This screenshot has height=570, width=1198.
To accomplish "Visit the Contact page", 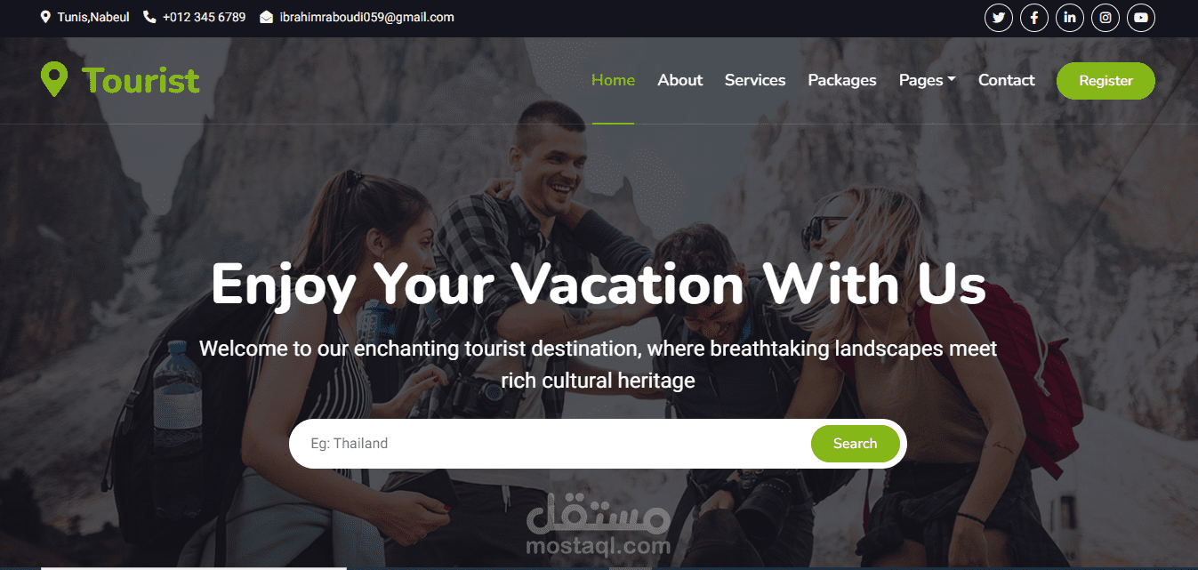I will (1007, 80).
